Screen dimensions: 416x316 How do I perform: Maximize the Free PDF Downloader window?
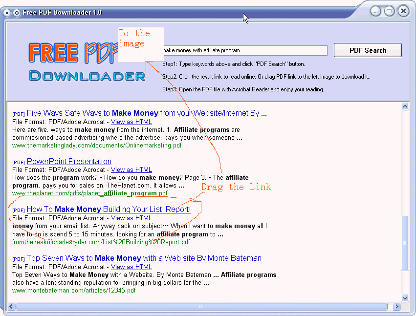389,11
